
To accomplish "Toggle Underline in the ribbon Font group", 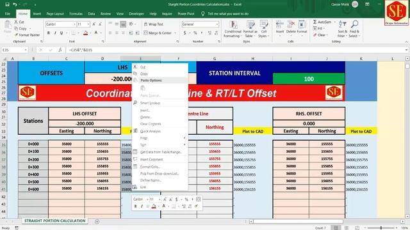I will click(61, 33).
